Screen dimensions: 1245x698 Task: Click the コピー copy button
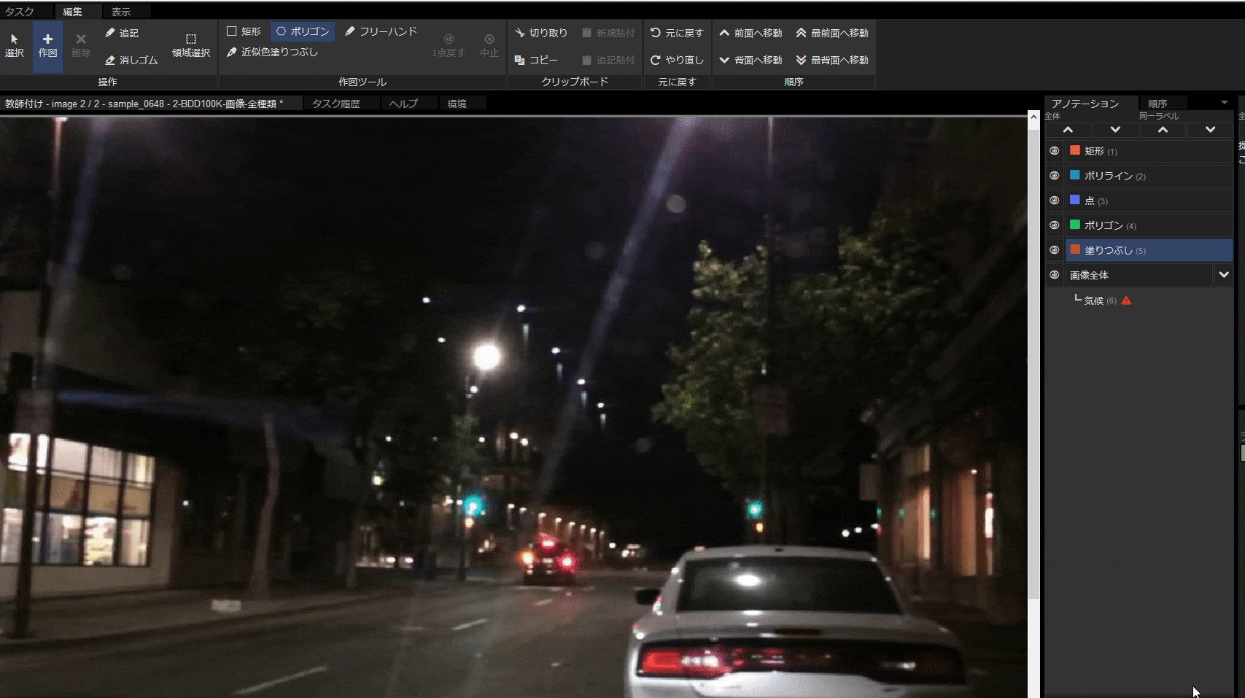(536, 60)
